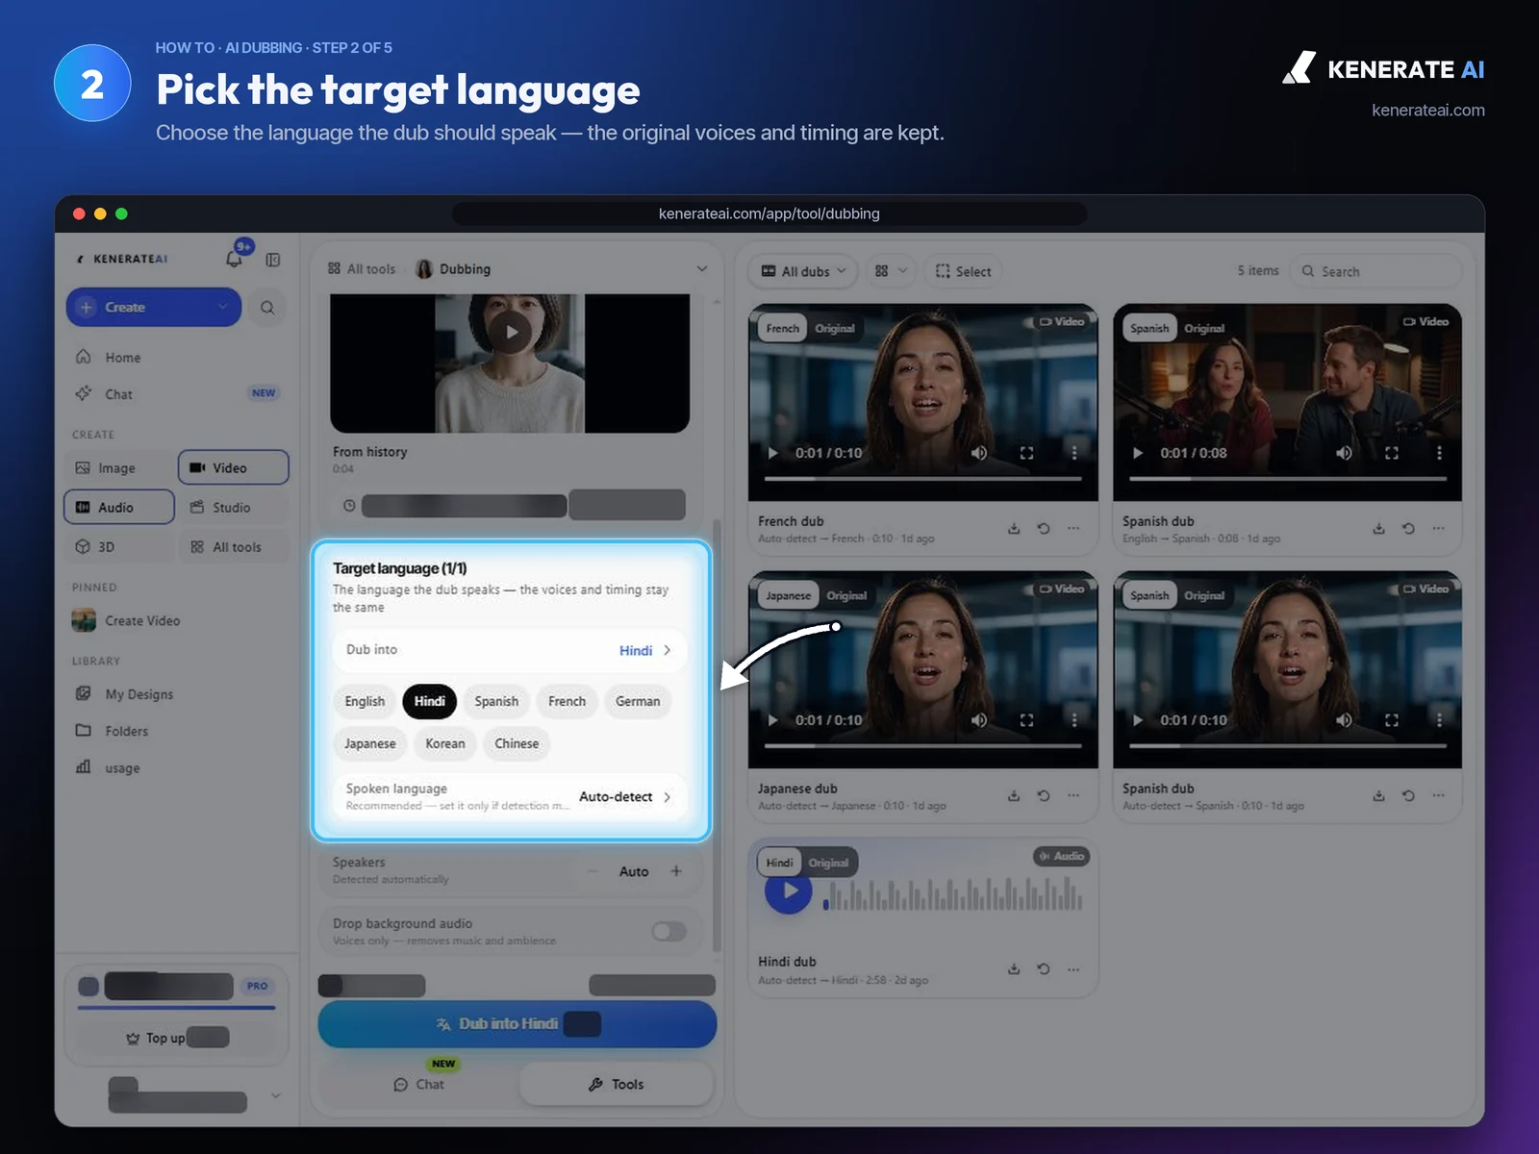This screenshot has width=1539, height=1154.
Task: Switch to the Video create category
Action: [234, 467]
